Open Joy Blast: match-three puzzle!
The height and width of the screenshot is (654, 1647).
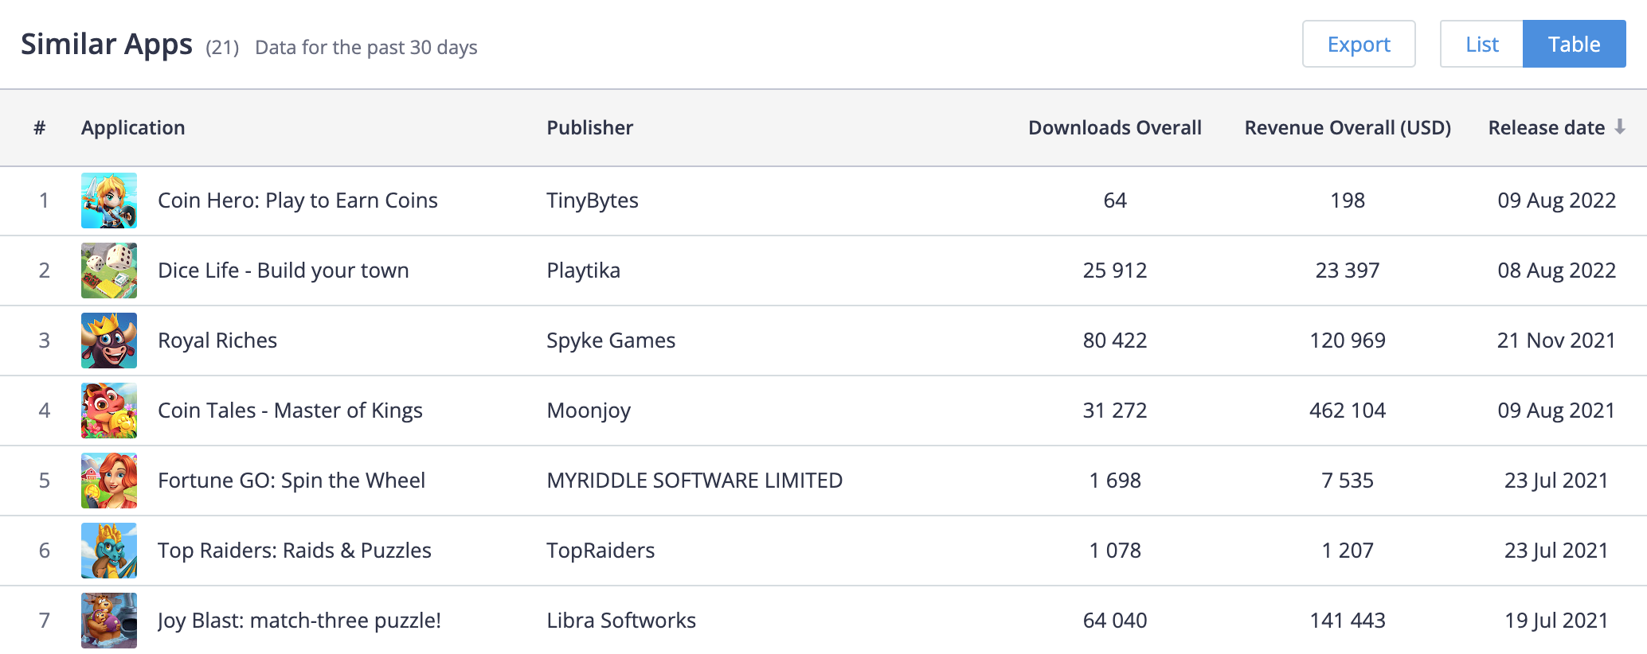pyautogui.click(x=299, y=621)
